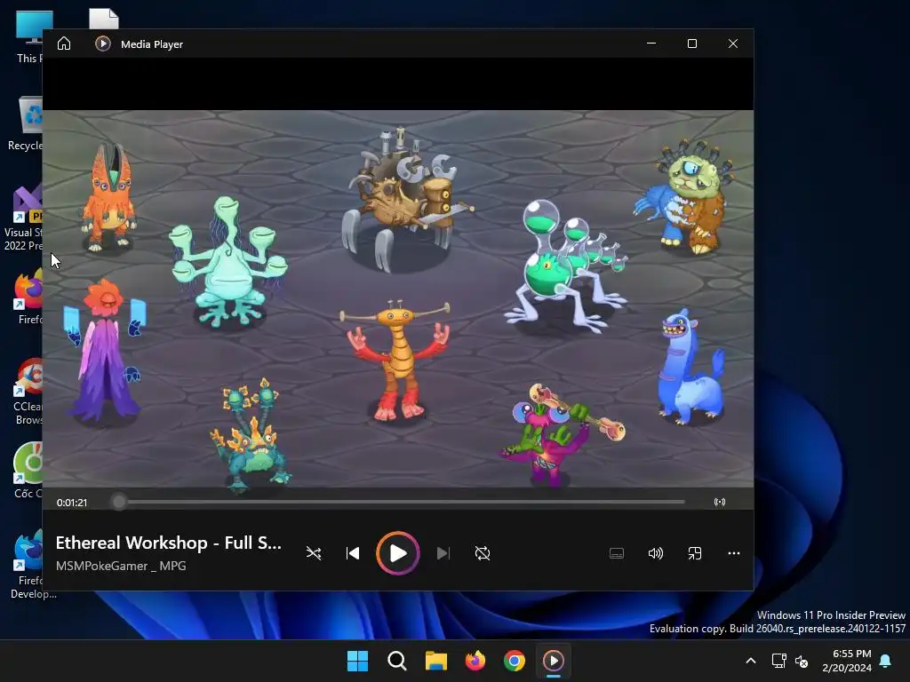This screenshot has height=682, width=910.
Task: Switch to mini player view
Action: pyautogui.click(x=695, y=553)
